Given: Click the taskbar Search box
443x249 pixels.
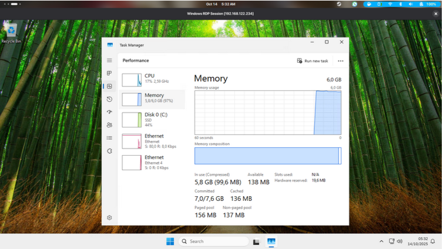Looking at the screenshot, I should (x=213, y=241).
